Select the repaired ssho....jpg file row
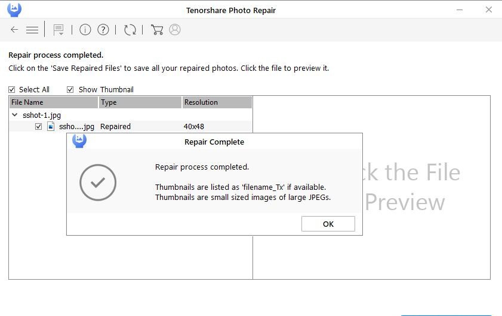502x316 pixels. point(131,127)
